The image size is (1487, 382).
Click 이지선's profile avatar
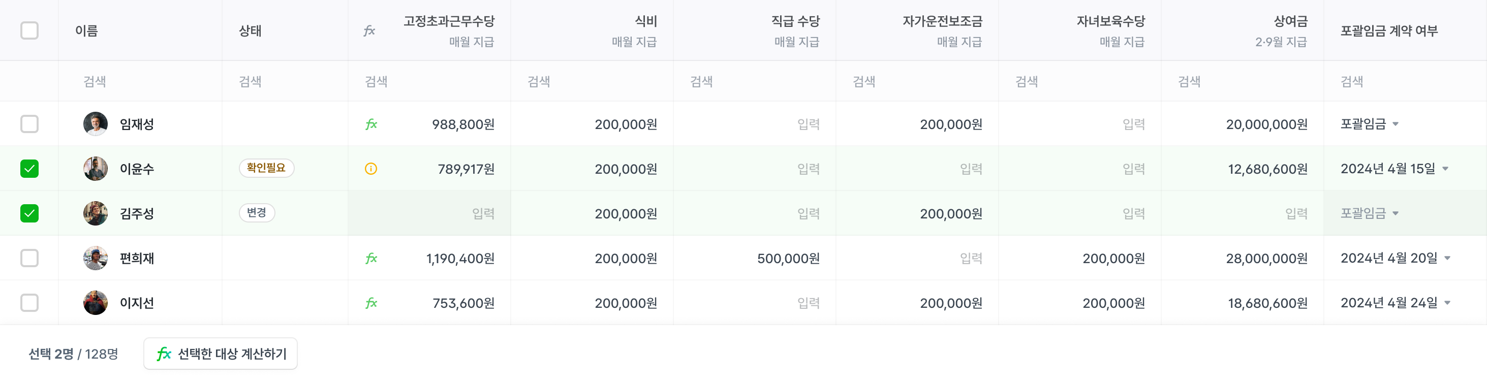(95, 303)
